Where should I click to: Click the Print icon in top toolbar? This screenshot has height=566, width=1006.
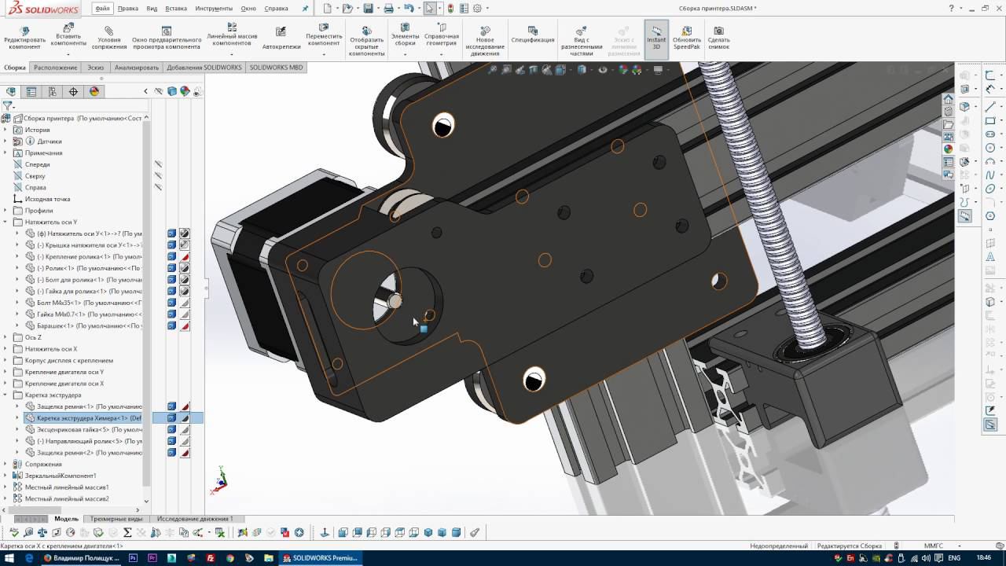pos(388,9)
